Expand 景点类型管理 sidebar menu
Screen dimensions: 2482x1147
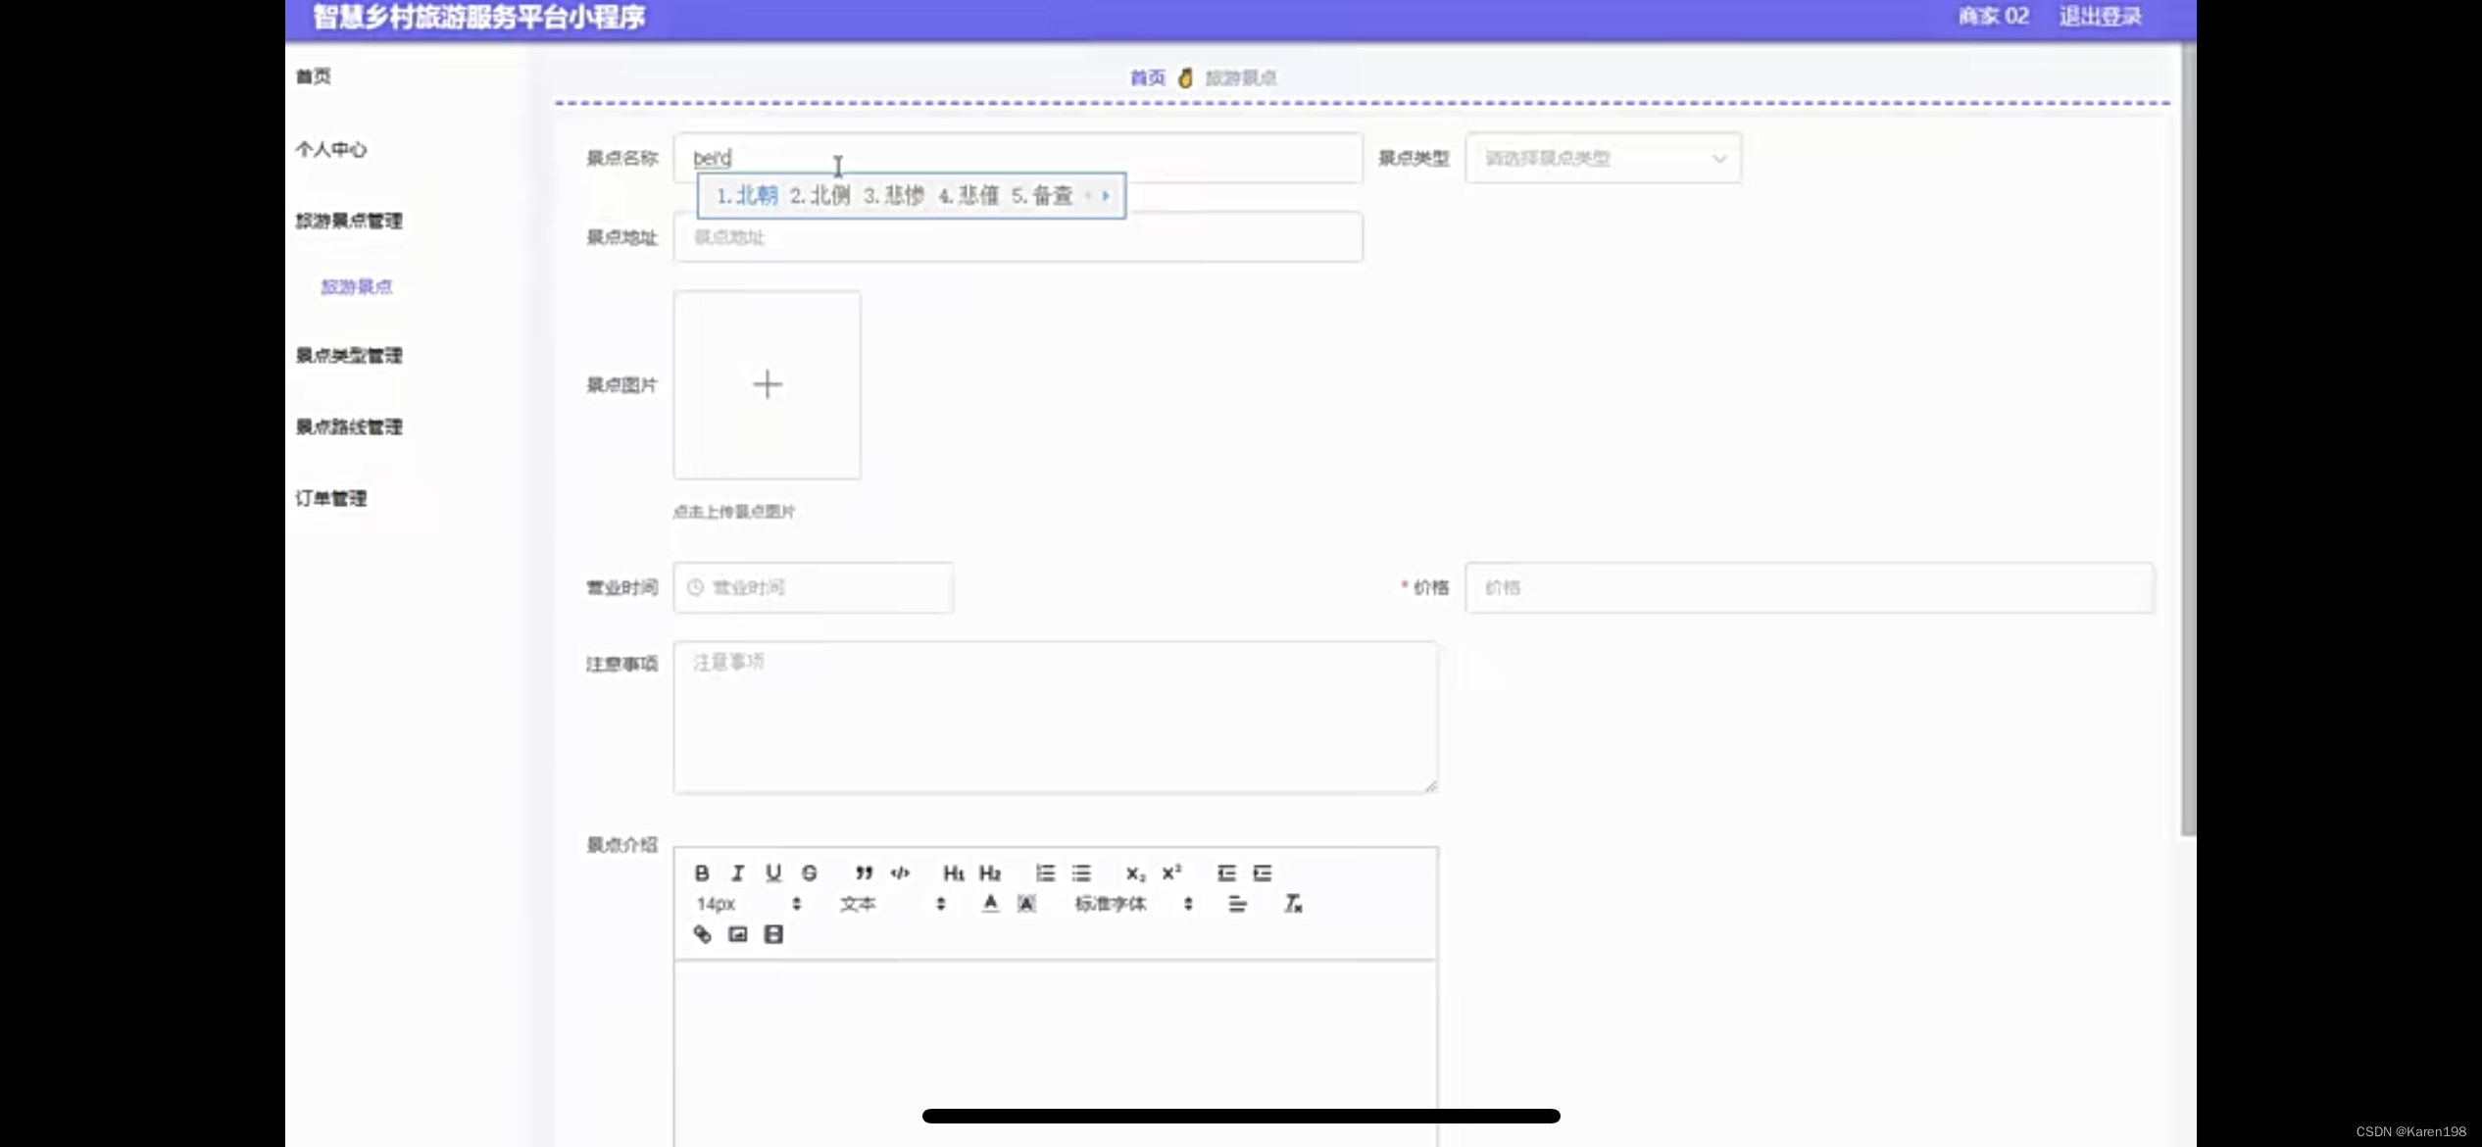pyautogui.click(x=349, y=355)
